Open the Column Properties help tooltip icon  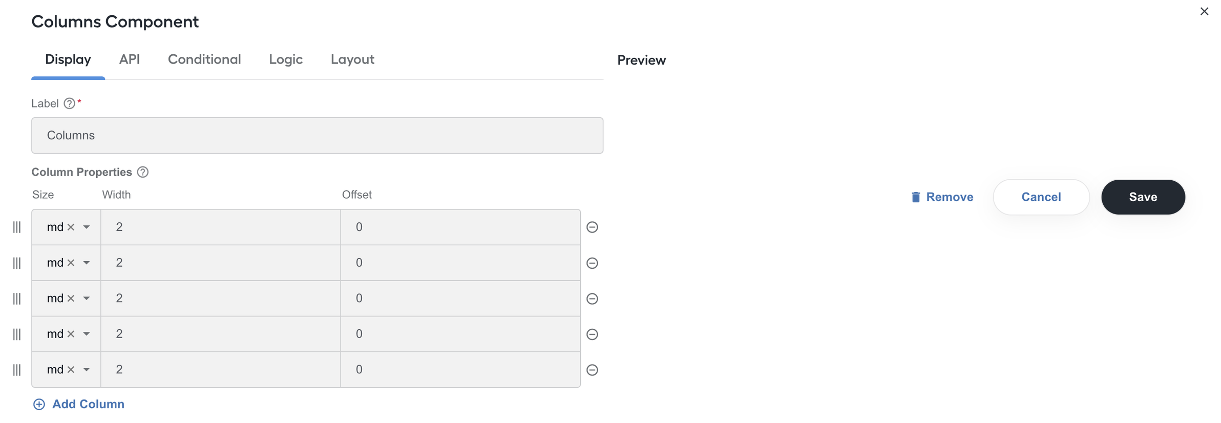(x=143, y=172)
